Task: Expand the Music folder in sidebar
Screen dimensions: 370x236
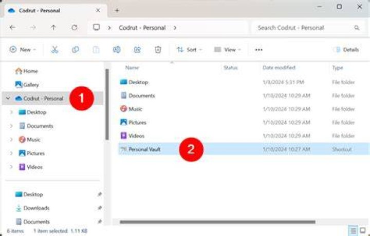Action: [x=11, y=140]
